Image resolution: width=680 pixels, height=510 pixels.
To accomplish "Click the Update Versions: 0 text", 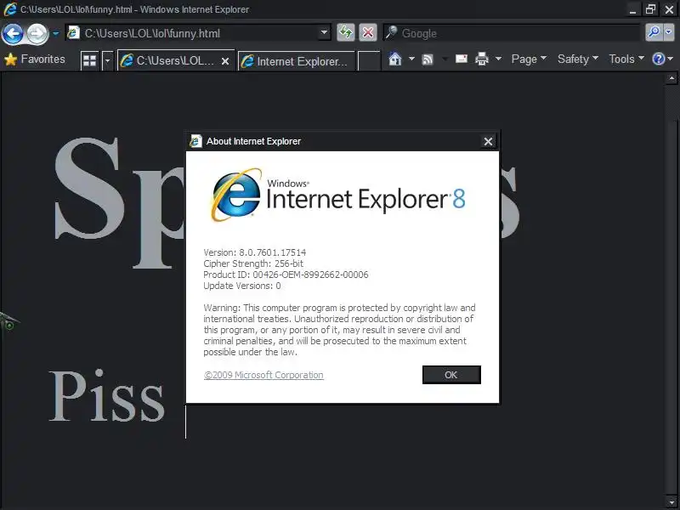I will pos(242,286).
